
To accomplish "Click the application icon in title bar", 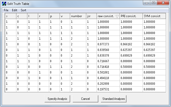I will click(x=4, y=4).
